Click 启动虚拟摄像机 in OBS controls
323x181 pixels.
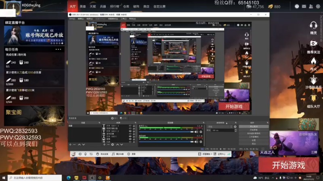(x=254, y=134)
